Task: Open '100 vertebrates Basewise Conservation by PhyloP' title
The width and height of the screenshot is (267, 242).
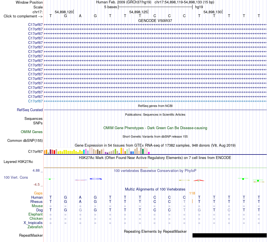Action: click(x=155, y=171)
